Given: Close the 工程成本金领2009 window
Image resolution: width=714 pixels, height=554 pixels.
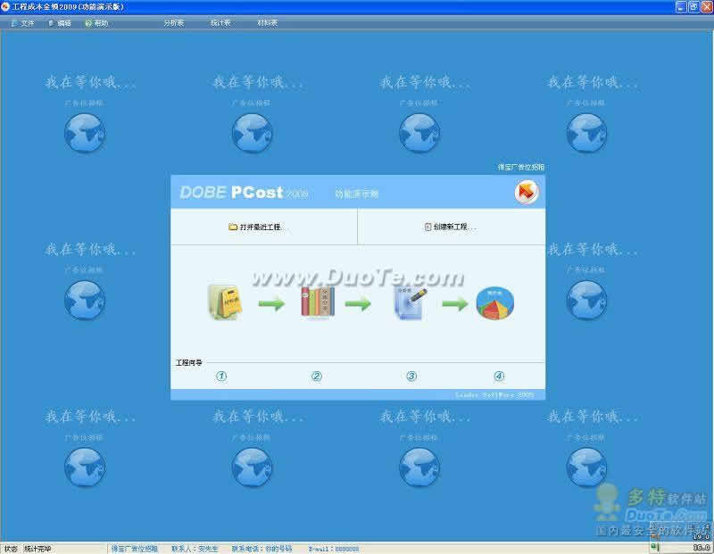Looking at the screenshot, I should (707, 7).
